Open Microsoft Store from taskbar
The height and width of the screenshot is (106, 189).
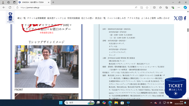(122, 103)
